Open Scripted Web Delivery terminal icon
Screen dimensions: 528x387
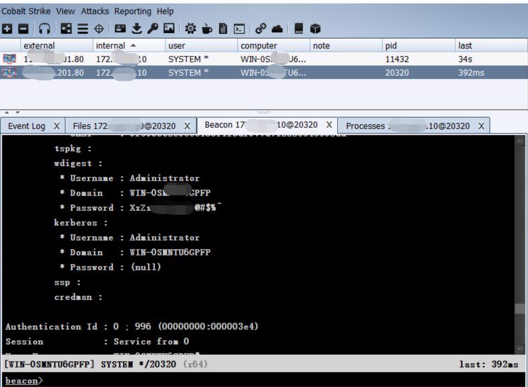coord(239,29)
